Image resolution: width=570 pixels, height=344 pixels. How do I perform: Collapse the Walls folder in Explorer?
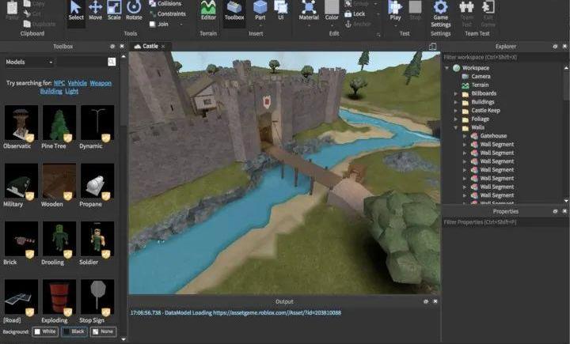click(x=455, y=127)
